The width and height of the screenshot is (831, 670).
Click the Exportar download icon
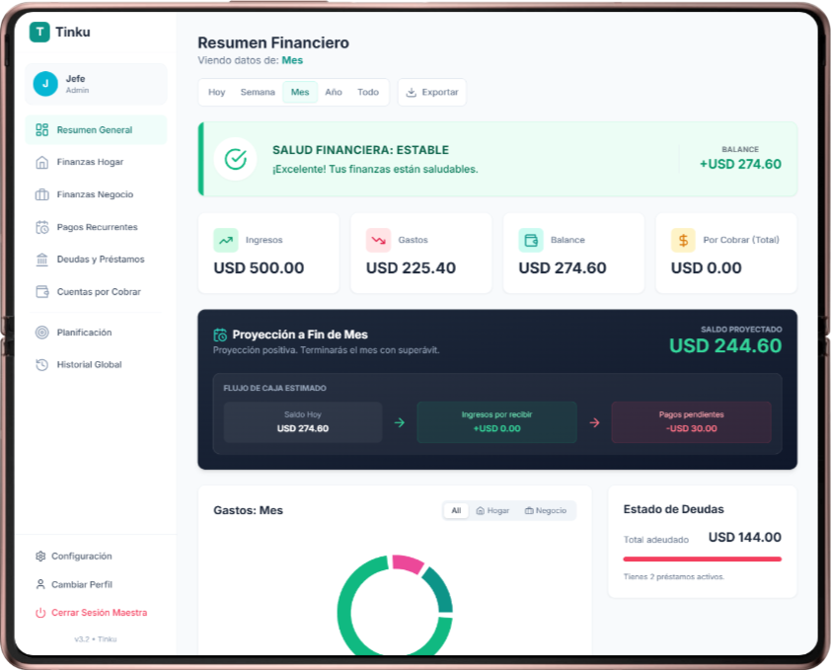[x=412, y=92]
